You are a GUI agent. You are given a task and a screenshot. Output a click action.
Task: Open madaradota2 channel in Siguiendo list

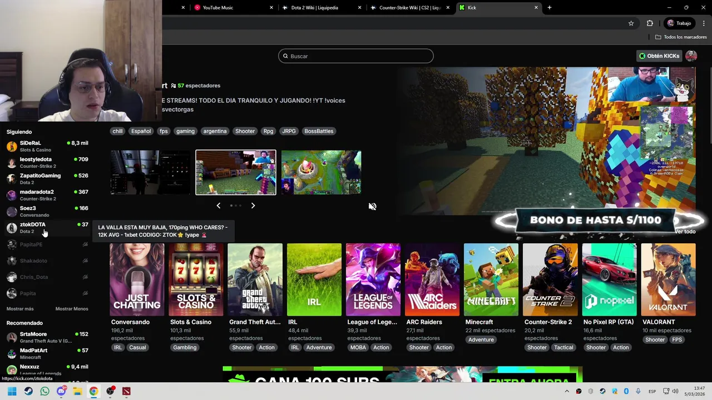pyautogui.click(x=47, y=195)
